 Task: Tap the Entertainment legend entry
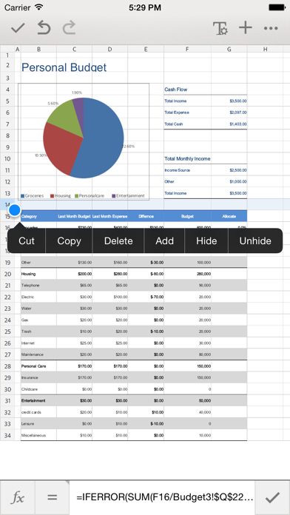click(x=128, y=196)
